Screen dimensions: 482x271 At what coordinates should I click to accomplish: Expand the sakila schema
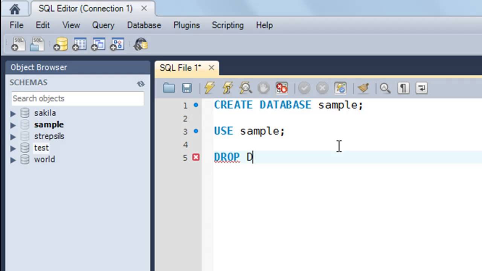point(13,113)
